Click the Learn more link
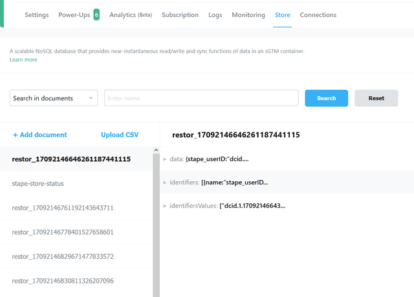The width and height of the screenshot is (414, 297). (23, 60)
